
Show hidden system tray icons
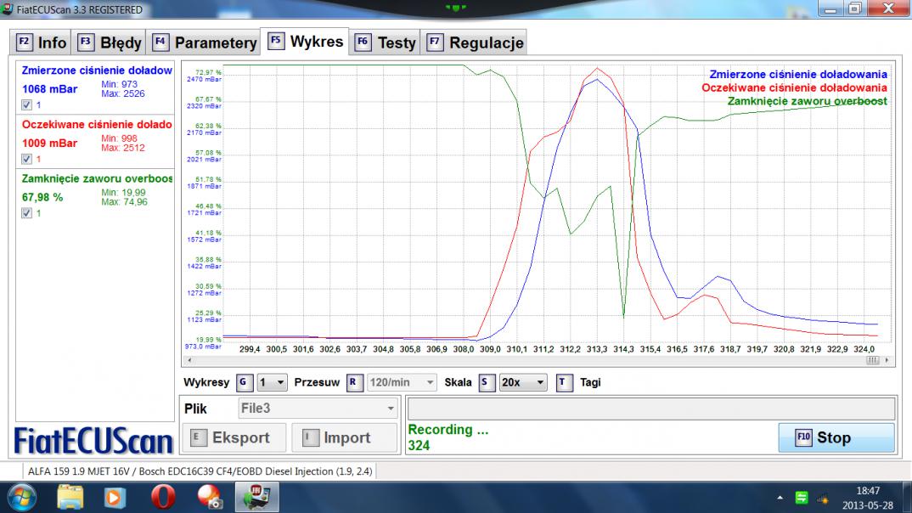780,498
